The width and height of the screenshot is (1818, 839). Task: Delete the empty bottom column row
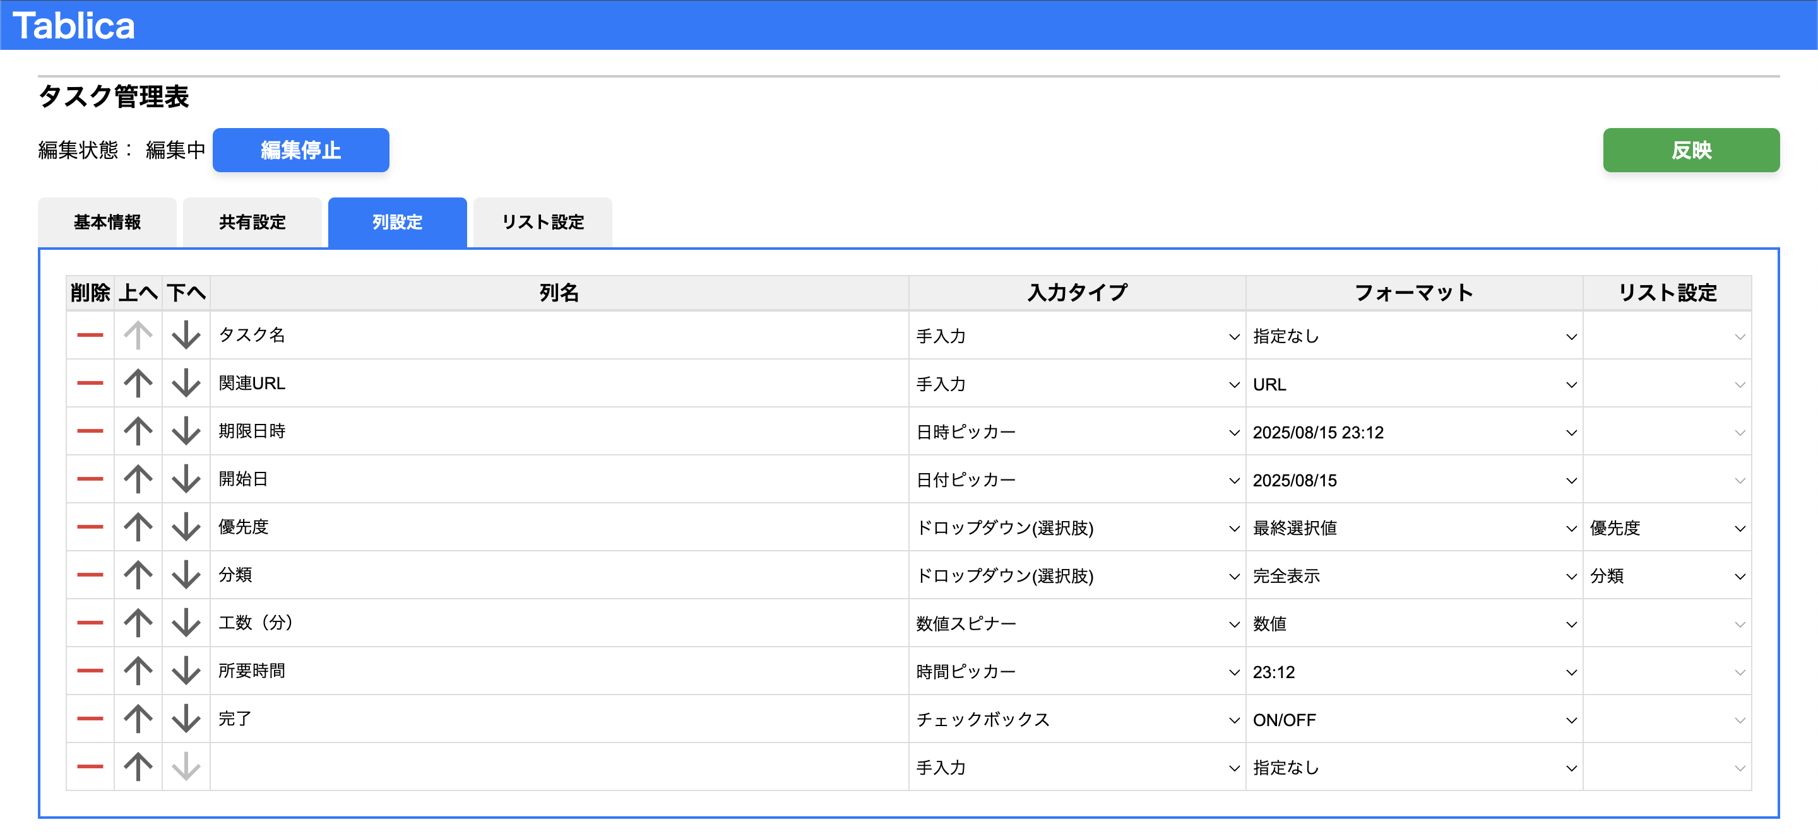(90, 767)
